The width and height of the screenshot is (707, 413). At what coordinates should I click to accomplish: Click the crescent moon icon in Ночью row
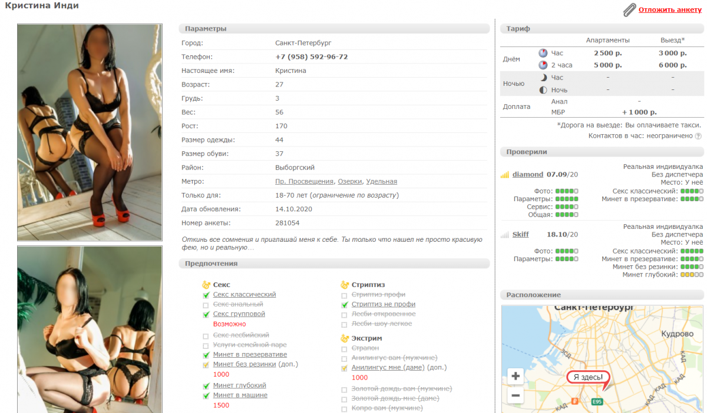click(543, 78)
